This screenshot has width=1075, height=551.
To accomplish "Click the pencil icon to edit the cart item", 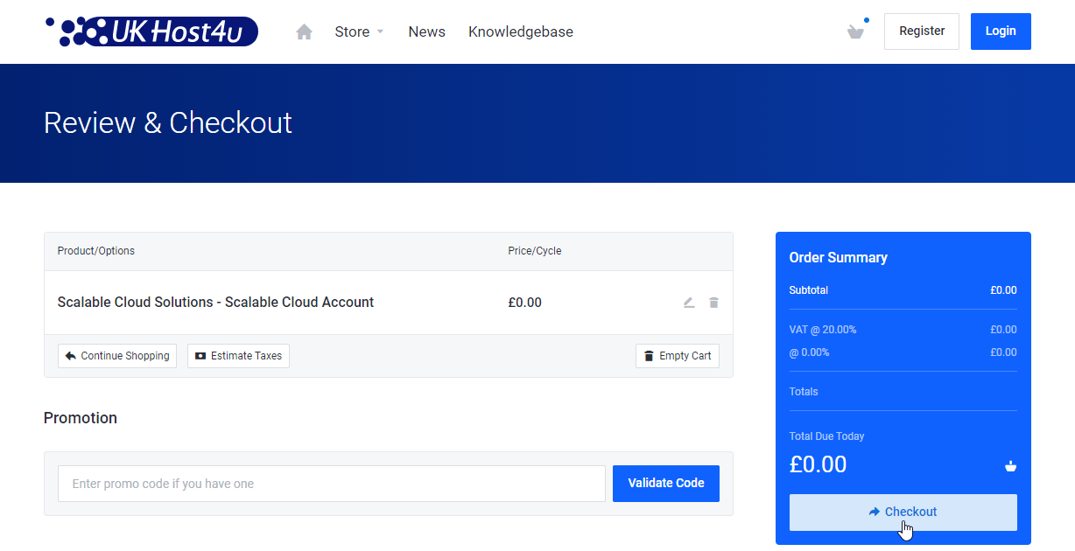I will pos(688,302).
